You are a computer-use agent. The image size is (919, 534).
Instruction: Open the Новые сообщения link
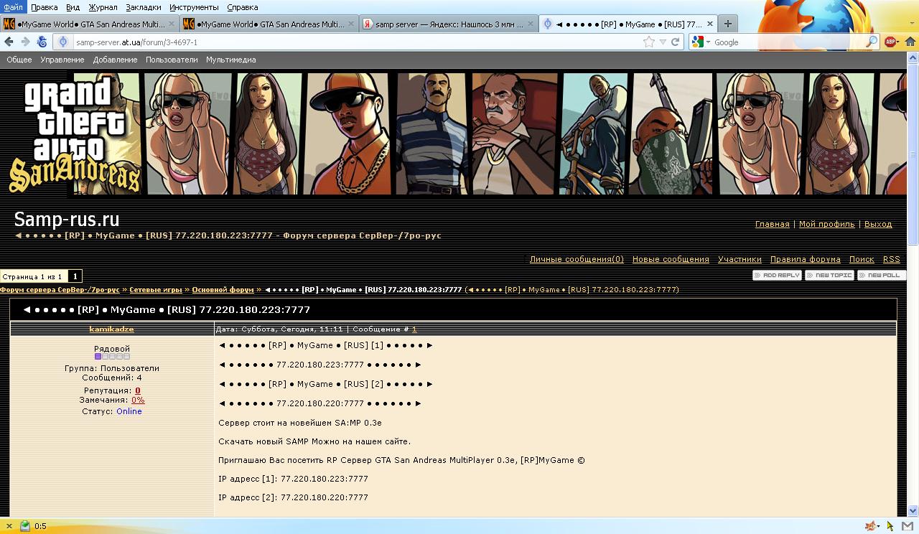click(x=671, y=259)
